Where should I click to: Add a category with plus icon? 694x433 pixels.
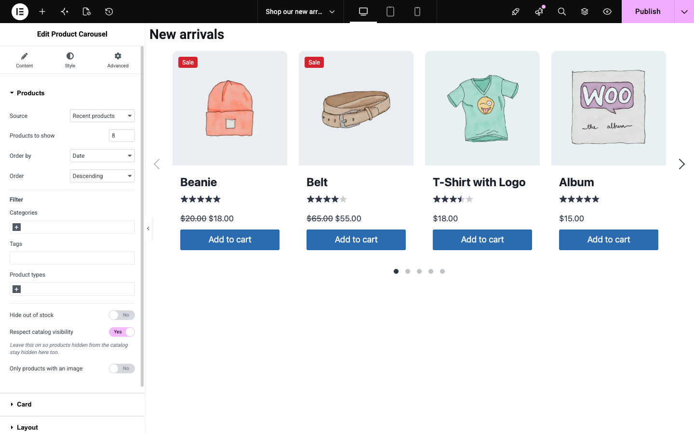pyautogui.click(x=16, y=227)
